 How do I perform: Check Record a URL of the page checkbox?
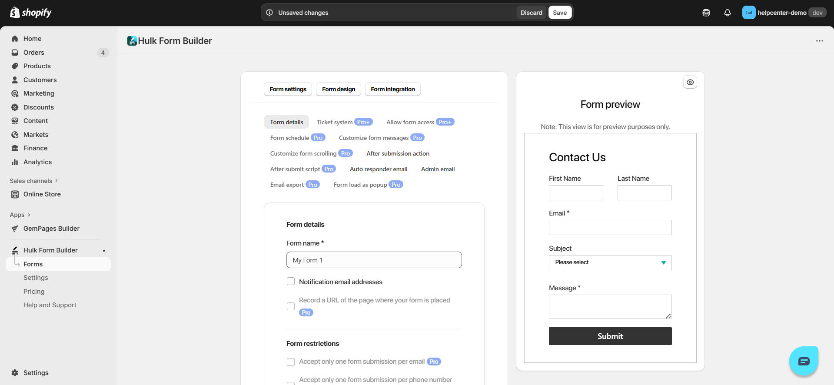pos(291,306)
